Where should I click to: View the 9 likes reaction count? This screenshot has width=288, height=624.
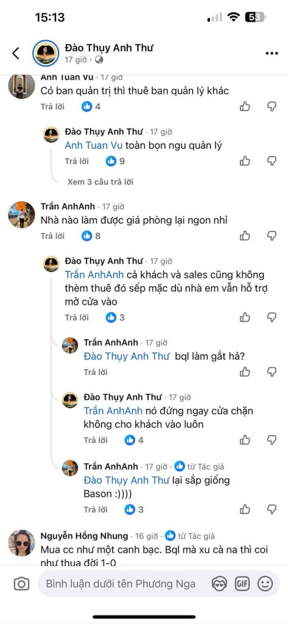pos(115,161)
